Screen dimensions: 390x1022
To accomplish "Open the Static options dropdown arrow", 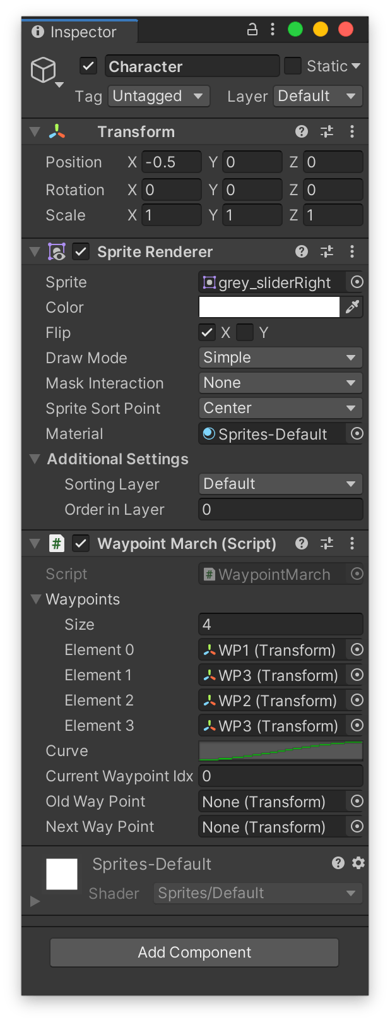I will coord(356,66).
